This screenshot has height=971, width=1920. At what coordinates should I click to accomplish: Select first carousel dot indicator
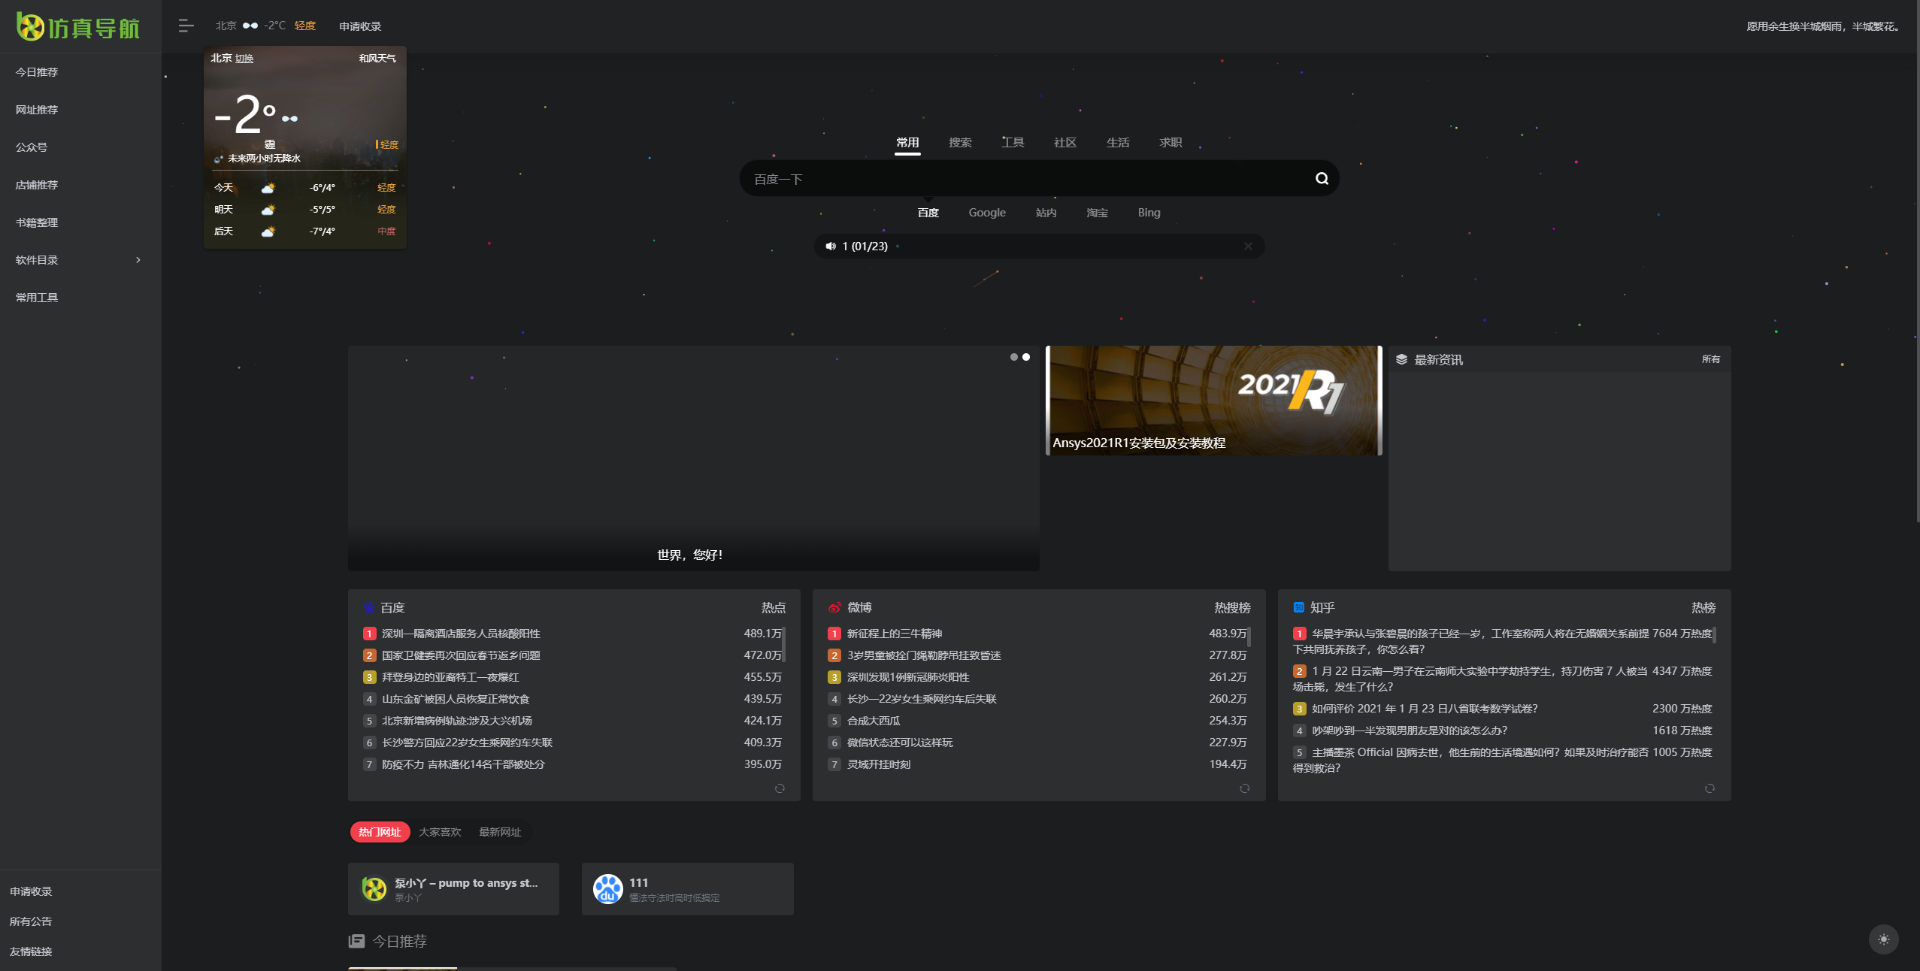(1014, 357)
